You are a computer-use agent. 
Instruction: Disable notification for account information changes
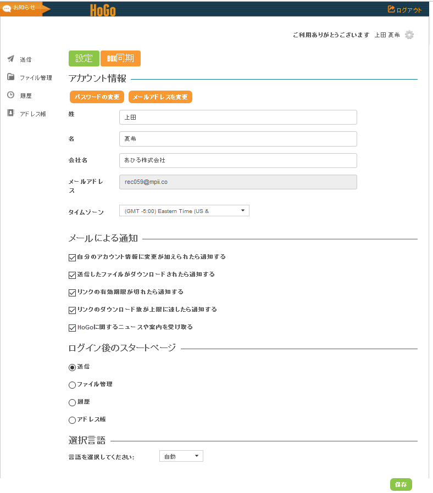72,257
